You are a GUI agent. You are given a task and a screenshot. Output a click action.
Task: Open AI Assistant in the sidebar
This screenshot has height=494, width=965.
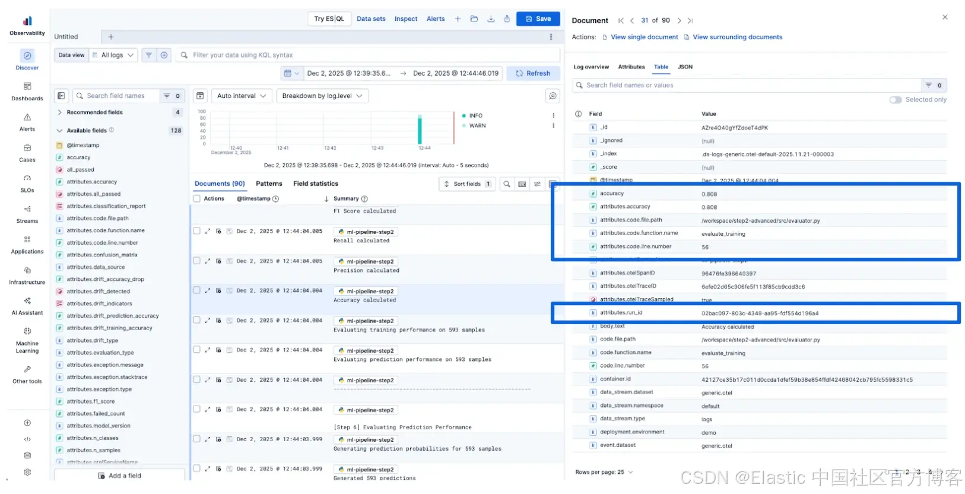[27, 306]
